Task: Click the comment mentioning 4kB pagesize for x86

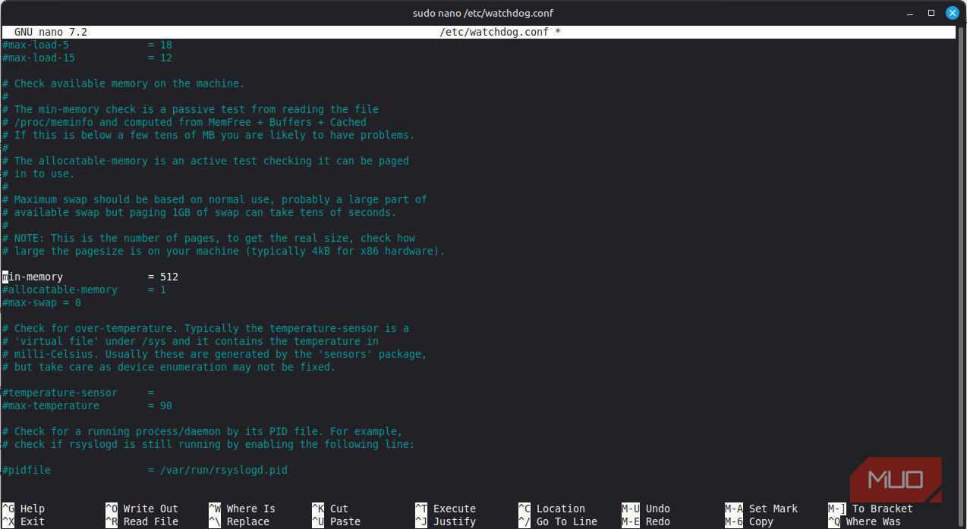Action: (224, 251)
